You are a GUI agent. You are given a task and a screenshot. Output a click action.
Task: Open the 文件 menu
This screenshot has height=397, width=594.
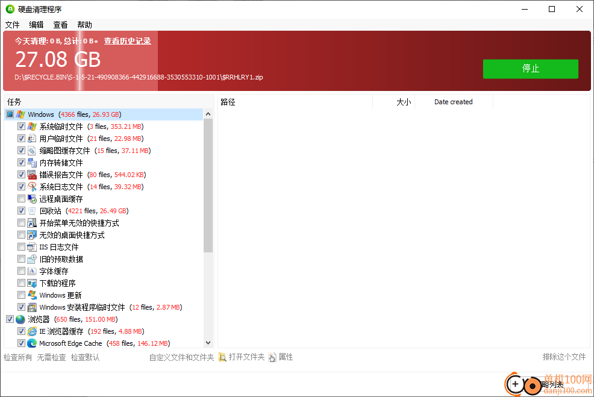(12, 25)
